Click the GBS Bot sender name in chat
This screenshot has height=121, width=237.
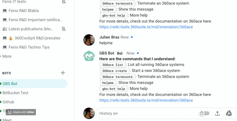tap(107, 53)
